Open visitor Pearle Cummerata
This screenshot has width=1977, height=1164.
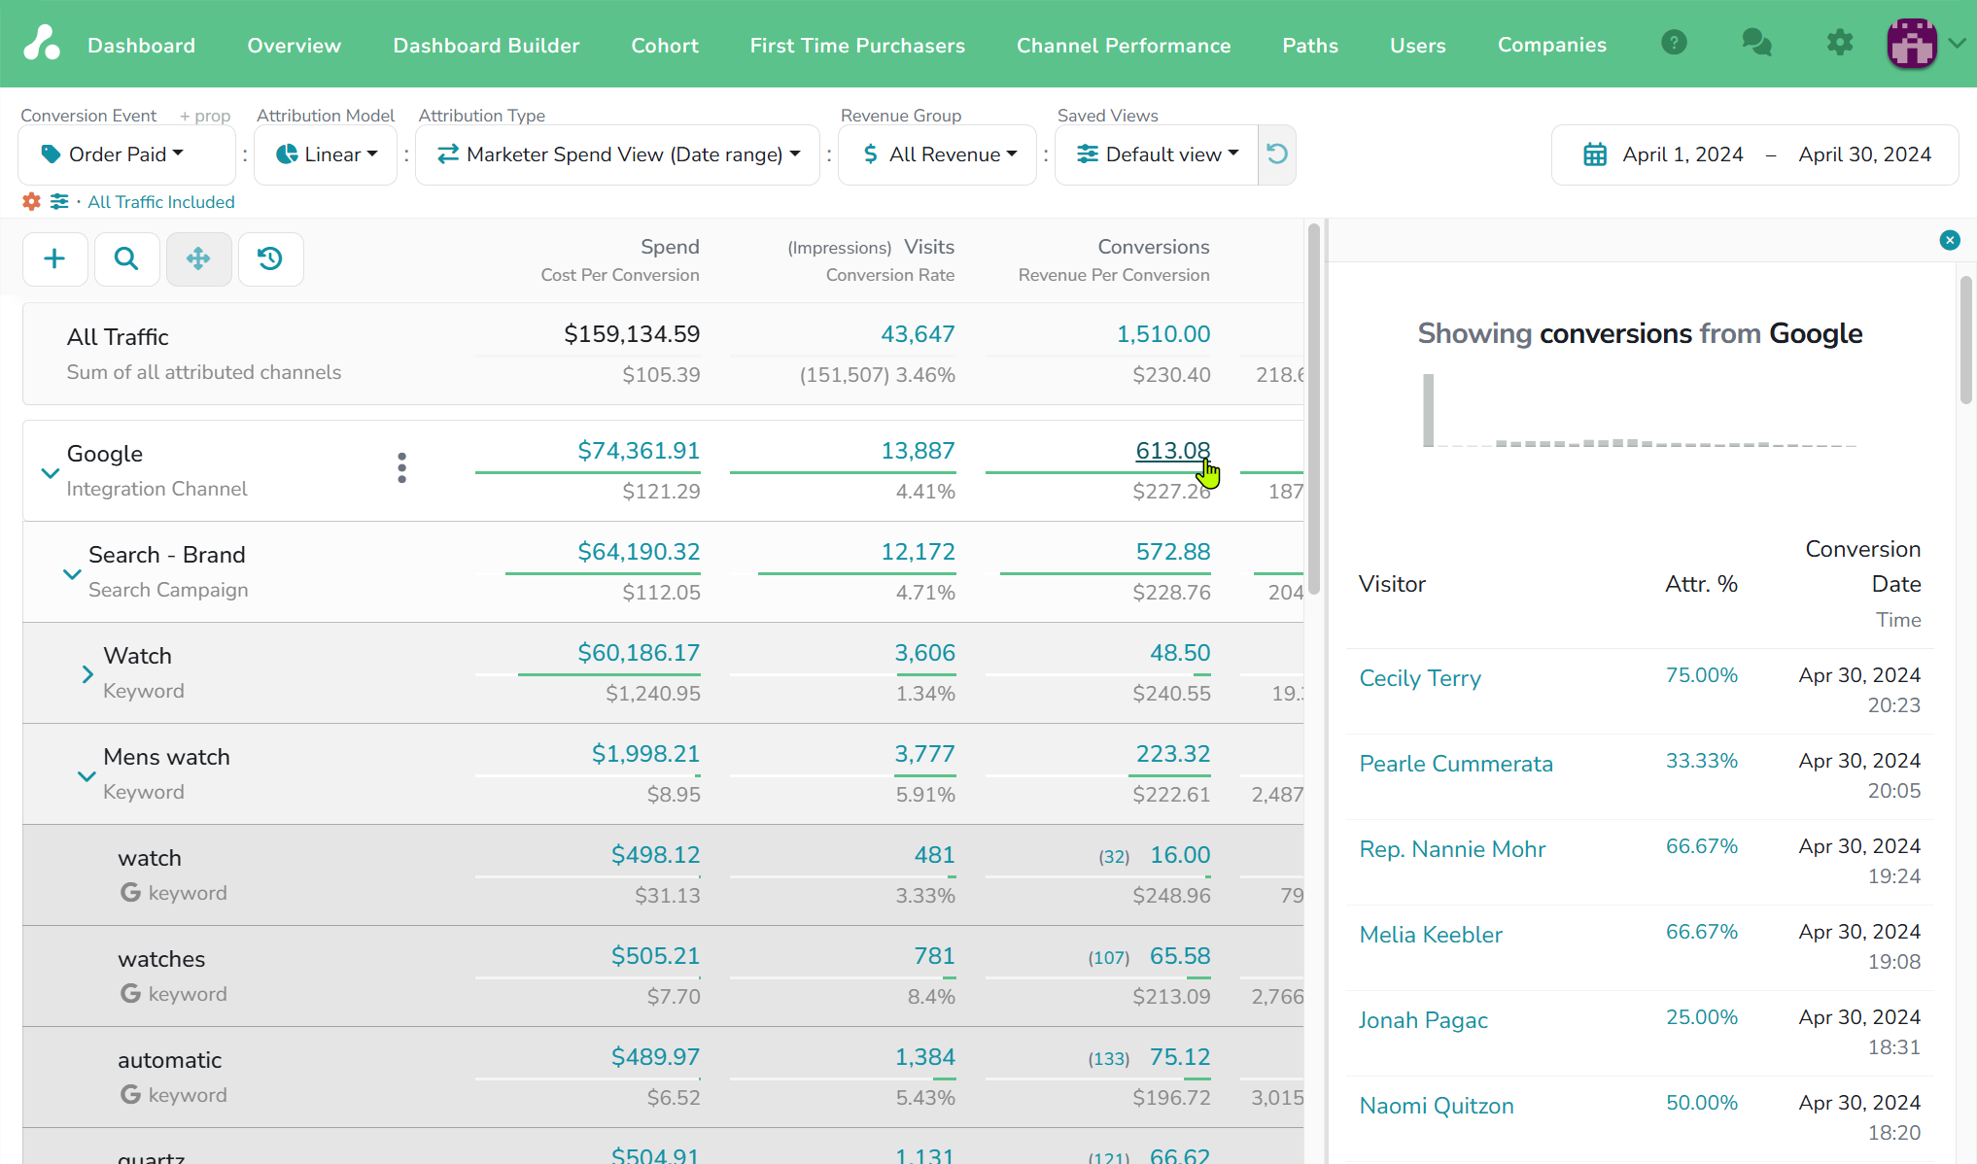click(x=1456, y=764)
